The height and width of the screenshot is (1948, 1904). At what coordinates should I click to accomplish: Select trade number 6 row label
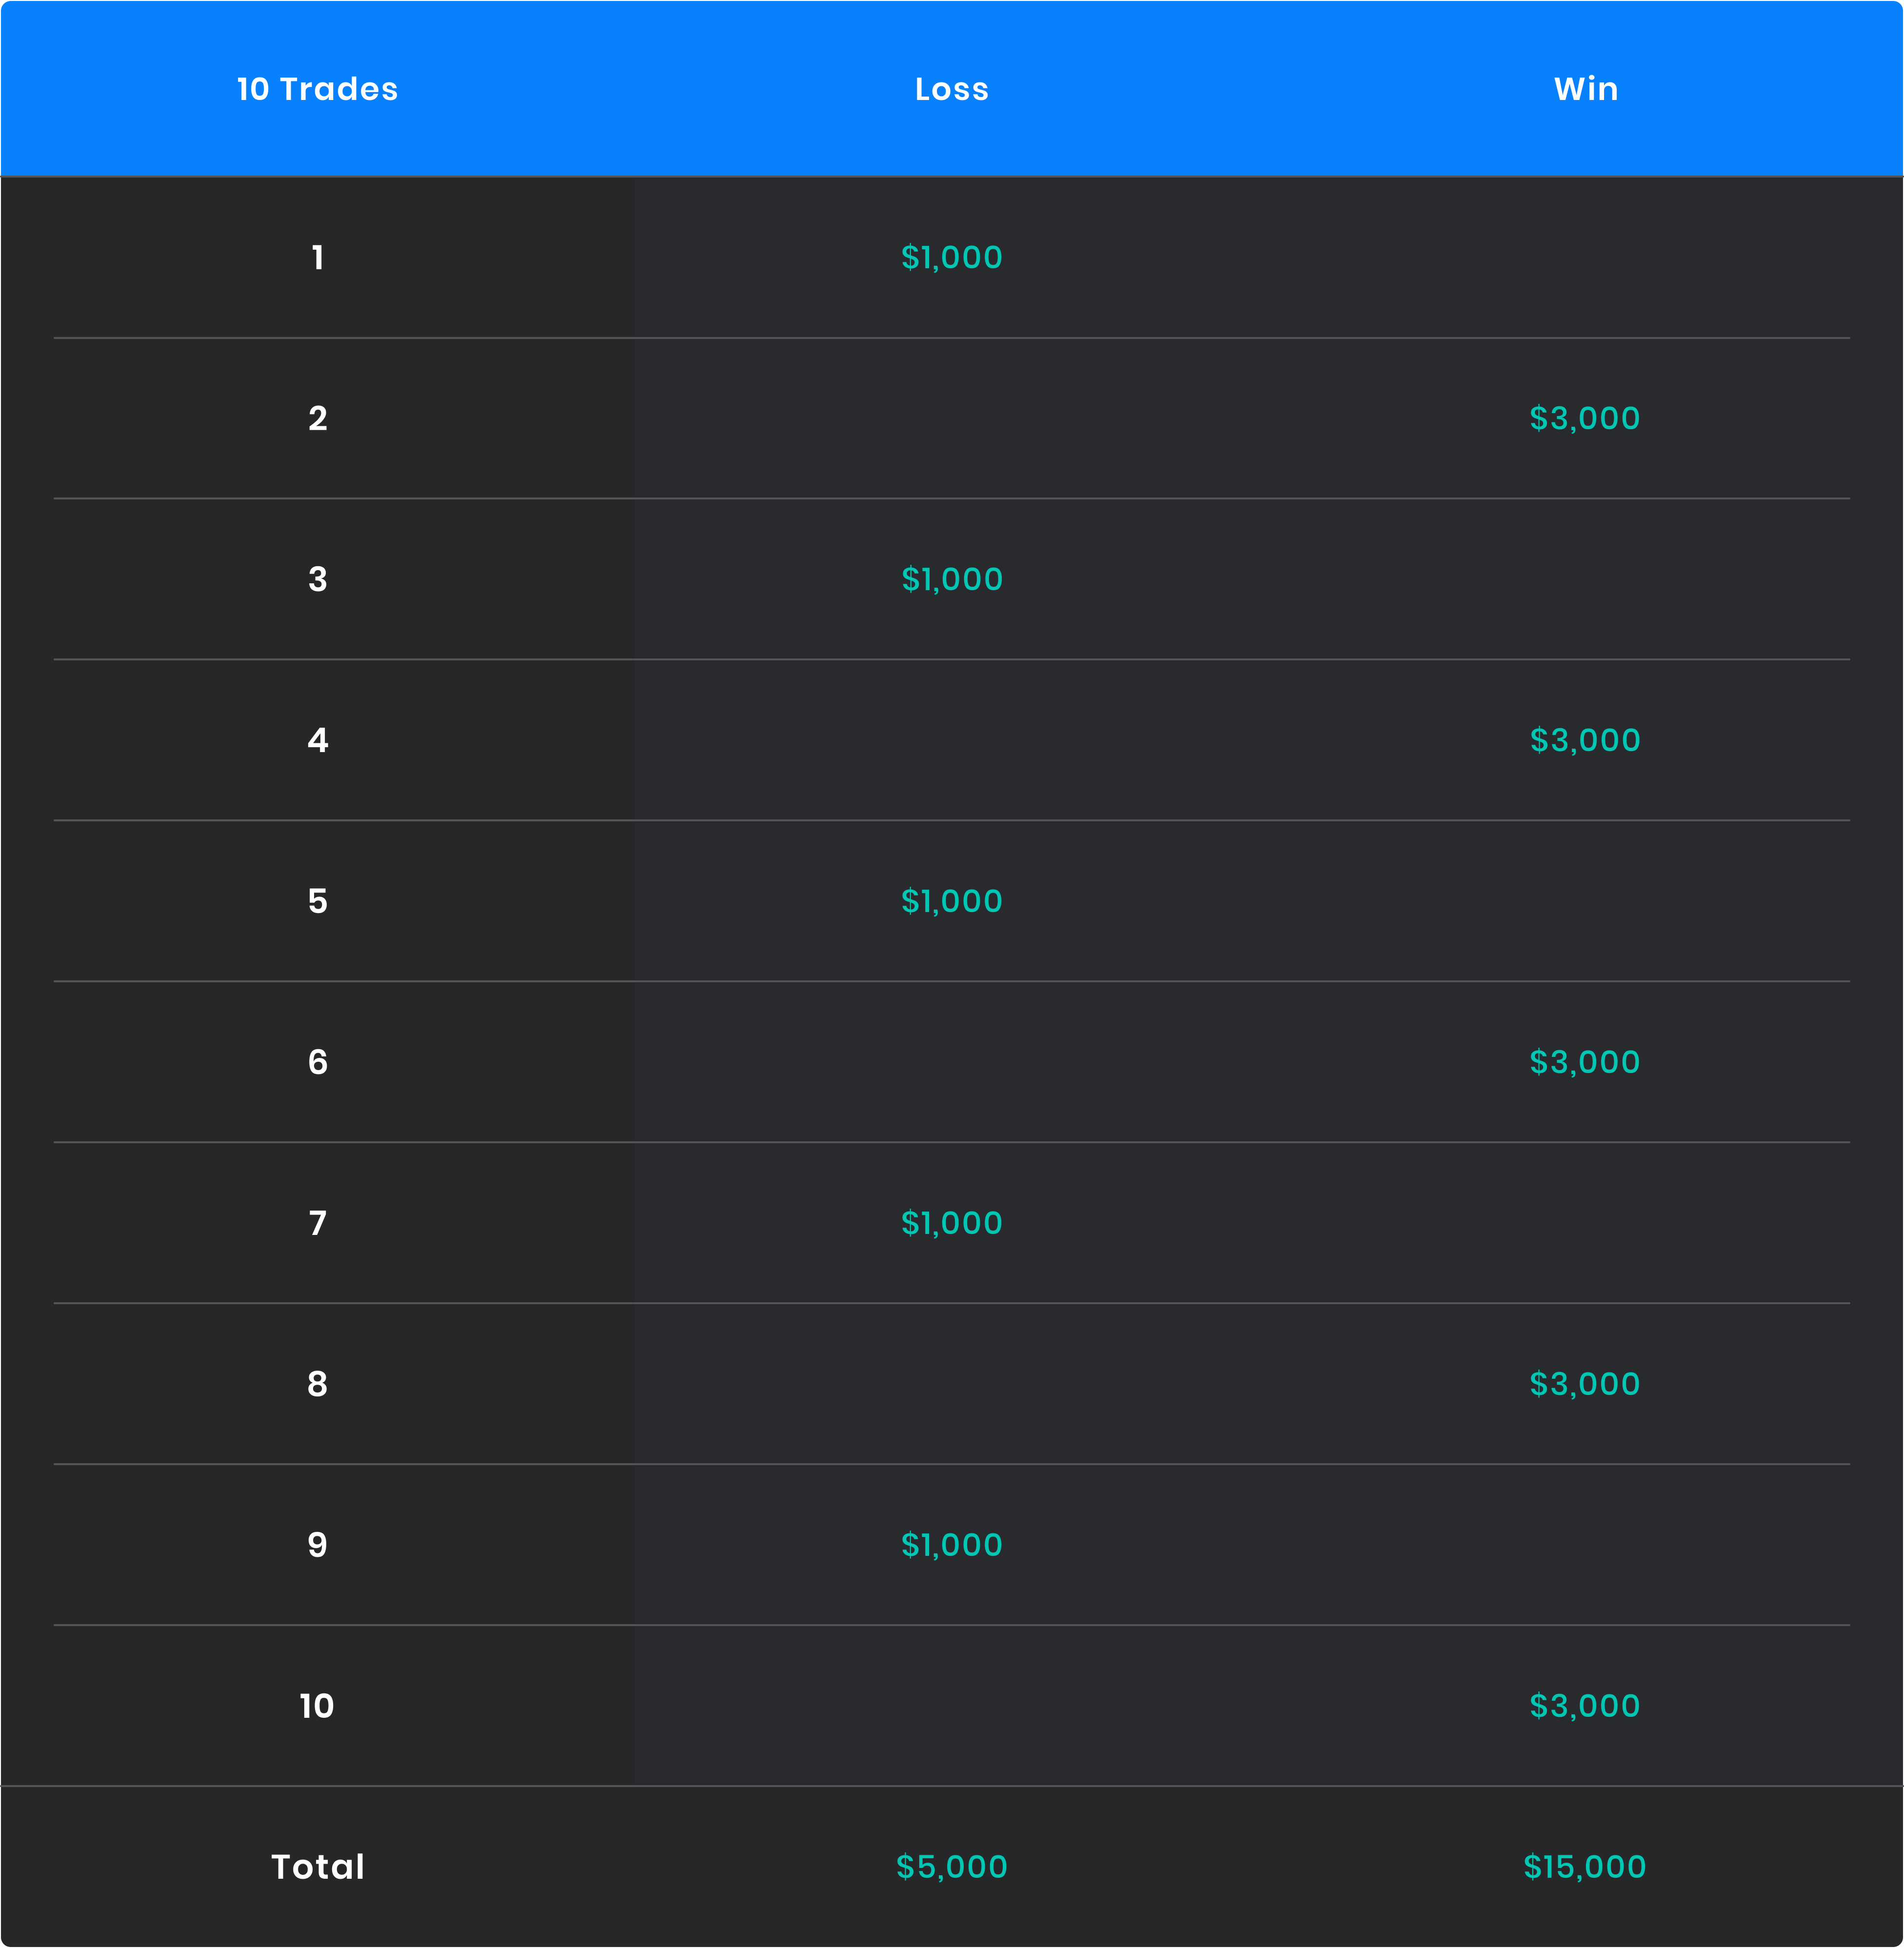point(317,1062)
